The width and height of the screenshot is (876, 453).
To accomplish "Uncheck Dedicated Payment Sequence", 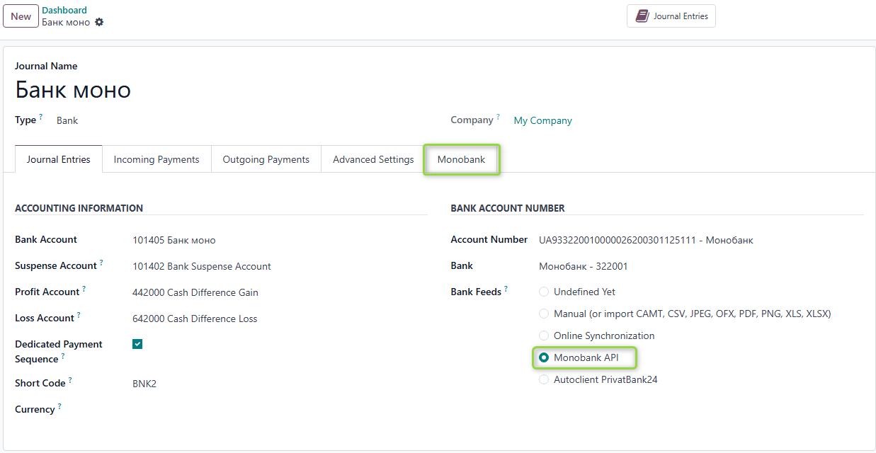I will [x=137, y=344].
